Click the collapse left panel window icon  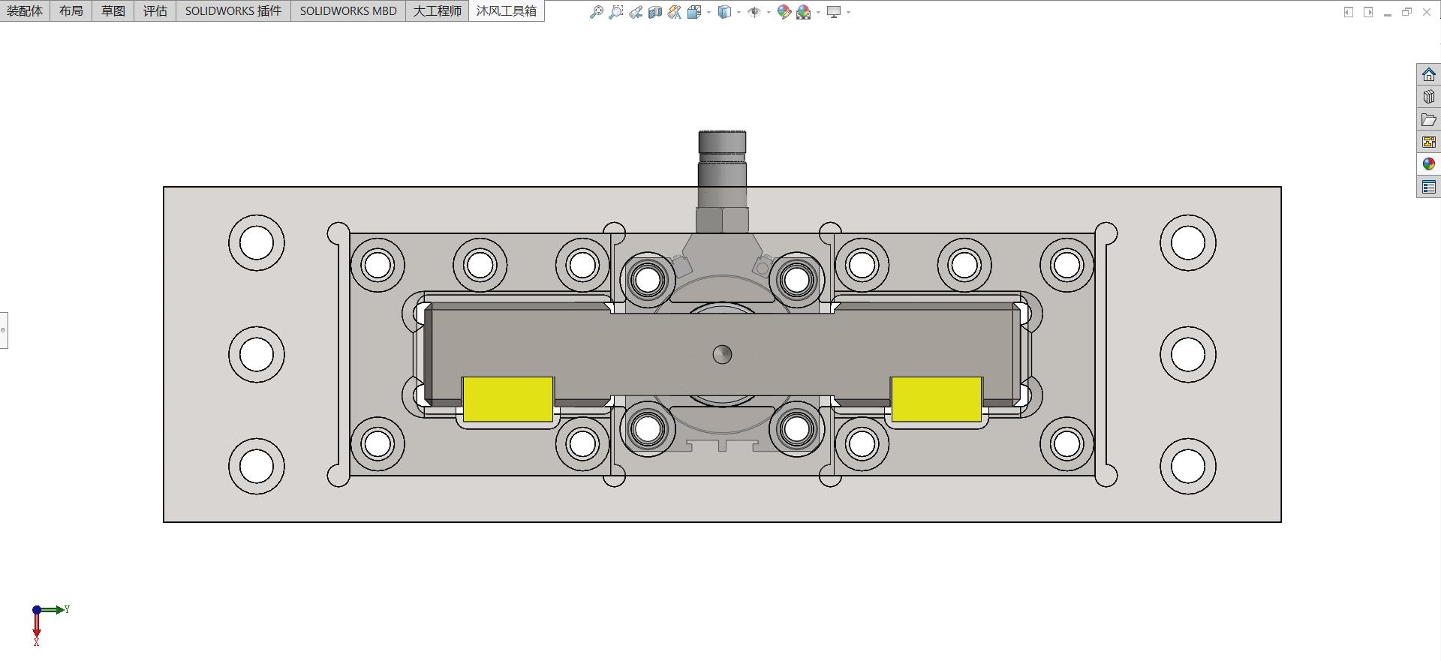(1349, 12)
